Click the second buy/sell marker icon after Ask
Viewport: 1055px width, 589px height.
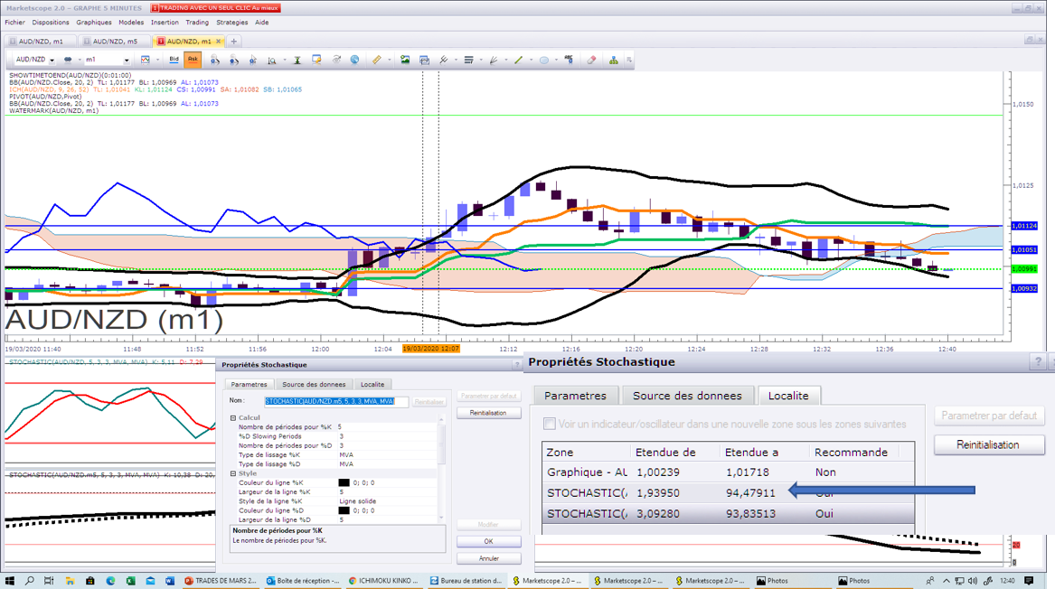click(x=233, y=60)
